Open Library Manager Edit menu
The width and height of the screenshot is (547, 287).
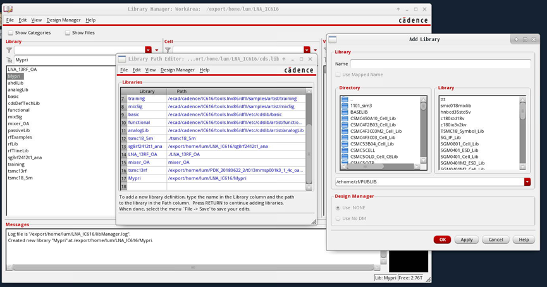pos(23,20)
